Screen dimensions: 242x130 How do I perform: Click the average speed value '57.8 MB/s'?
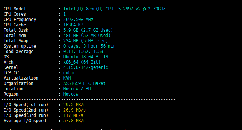click(x=74, y=121)
